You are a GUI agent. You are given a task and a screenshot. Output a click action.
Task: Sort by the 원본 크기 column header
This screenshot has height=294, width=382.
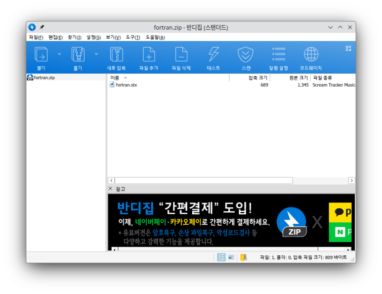[291, 78]
